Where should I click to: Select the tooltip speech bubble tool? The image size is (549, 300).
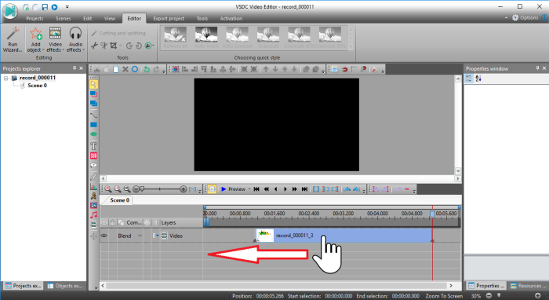coord(93,165)
